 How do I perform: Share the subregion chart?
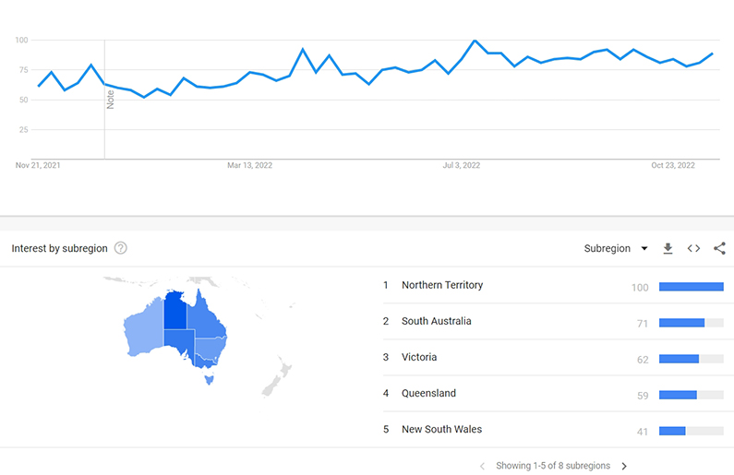tap(719, 248)
